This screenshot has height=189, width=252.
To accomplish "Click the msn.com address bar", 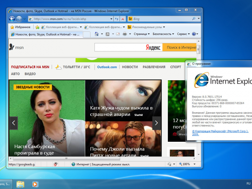I will click(69, 19).
